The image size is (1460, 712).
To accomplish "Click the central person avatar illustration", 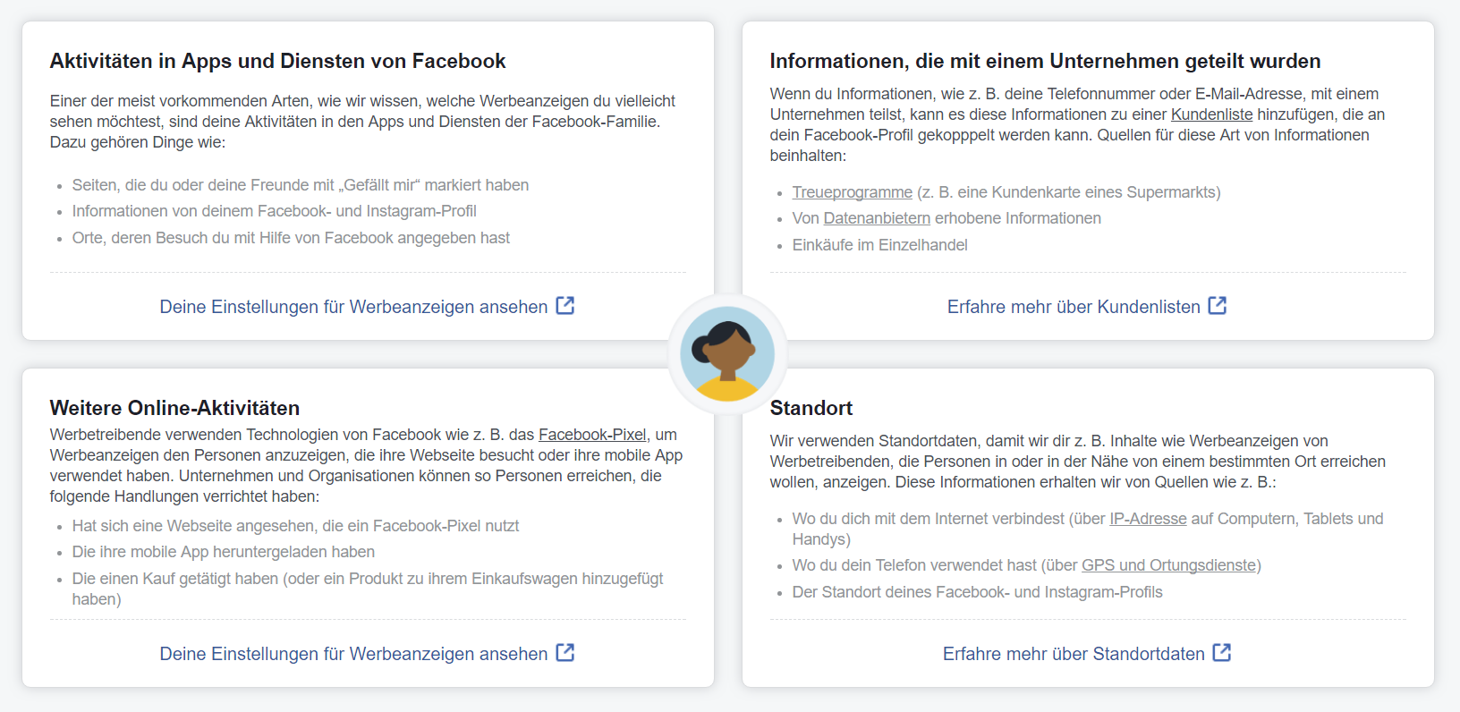I will (x=727, y=353).
